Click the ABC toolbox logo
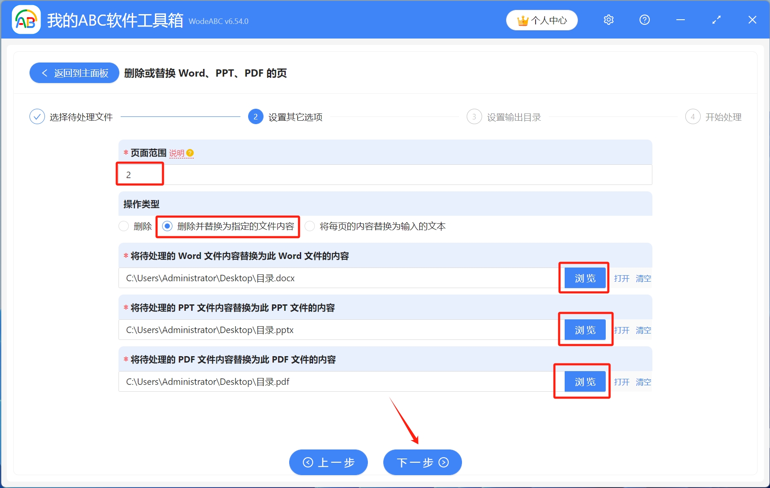Screen dimensions: 770x488 [26, 19]
